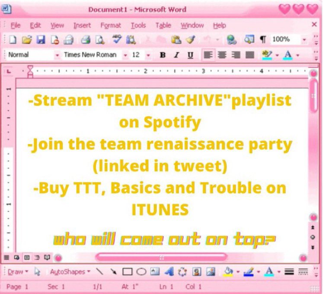Screen dimensions: 323x294
Task: Align text left
Action: click(208, 55)
